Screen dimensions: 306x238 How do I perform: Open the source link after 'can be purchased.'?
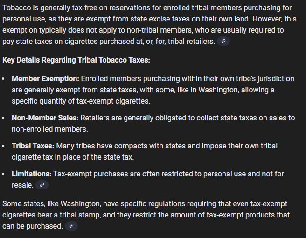click(x=71, y=226)
